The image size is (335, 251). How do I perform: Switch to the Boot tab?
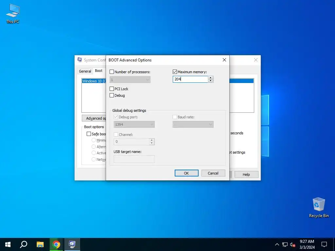(98, 71)
